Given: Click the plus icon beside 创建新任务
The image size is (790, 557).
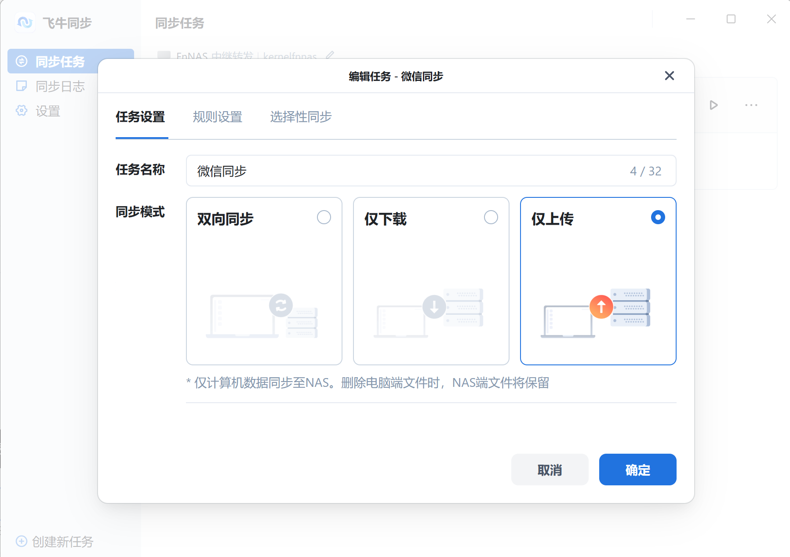Looking at the screenshot, I should click(x=22, y=541).
